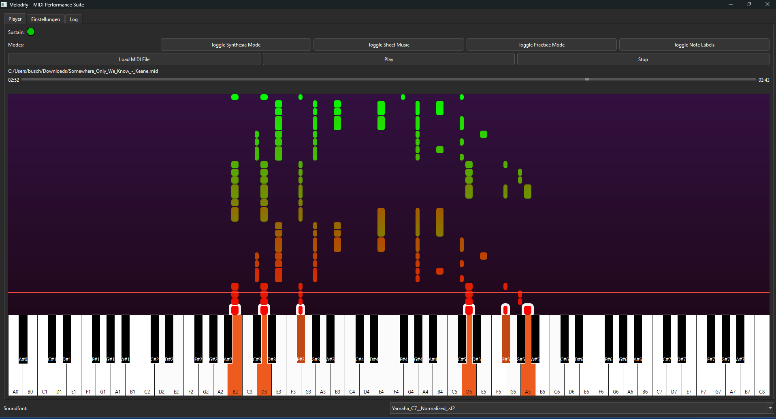This screenshot has height=419, width=776.
Task: Toggle Synthesia Mode
Action: (x=235, y=44)
